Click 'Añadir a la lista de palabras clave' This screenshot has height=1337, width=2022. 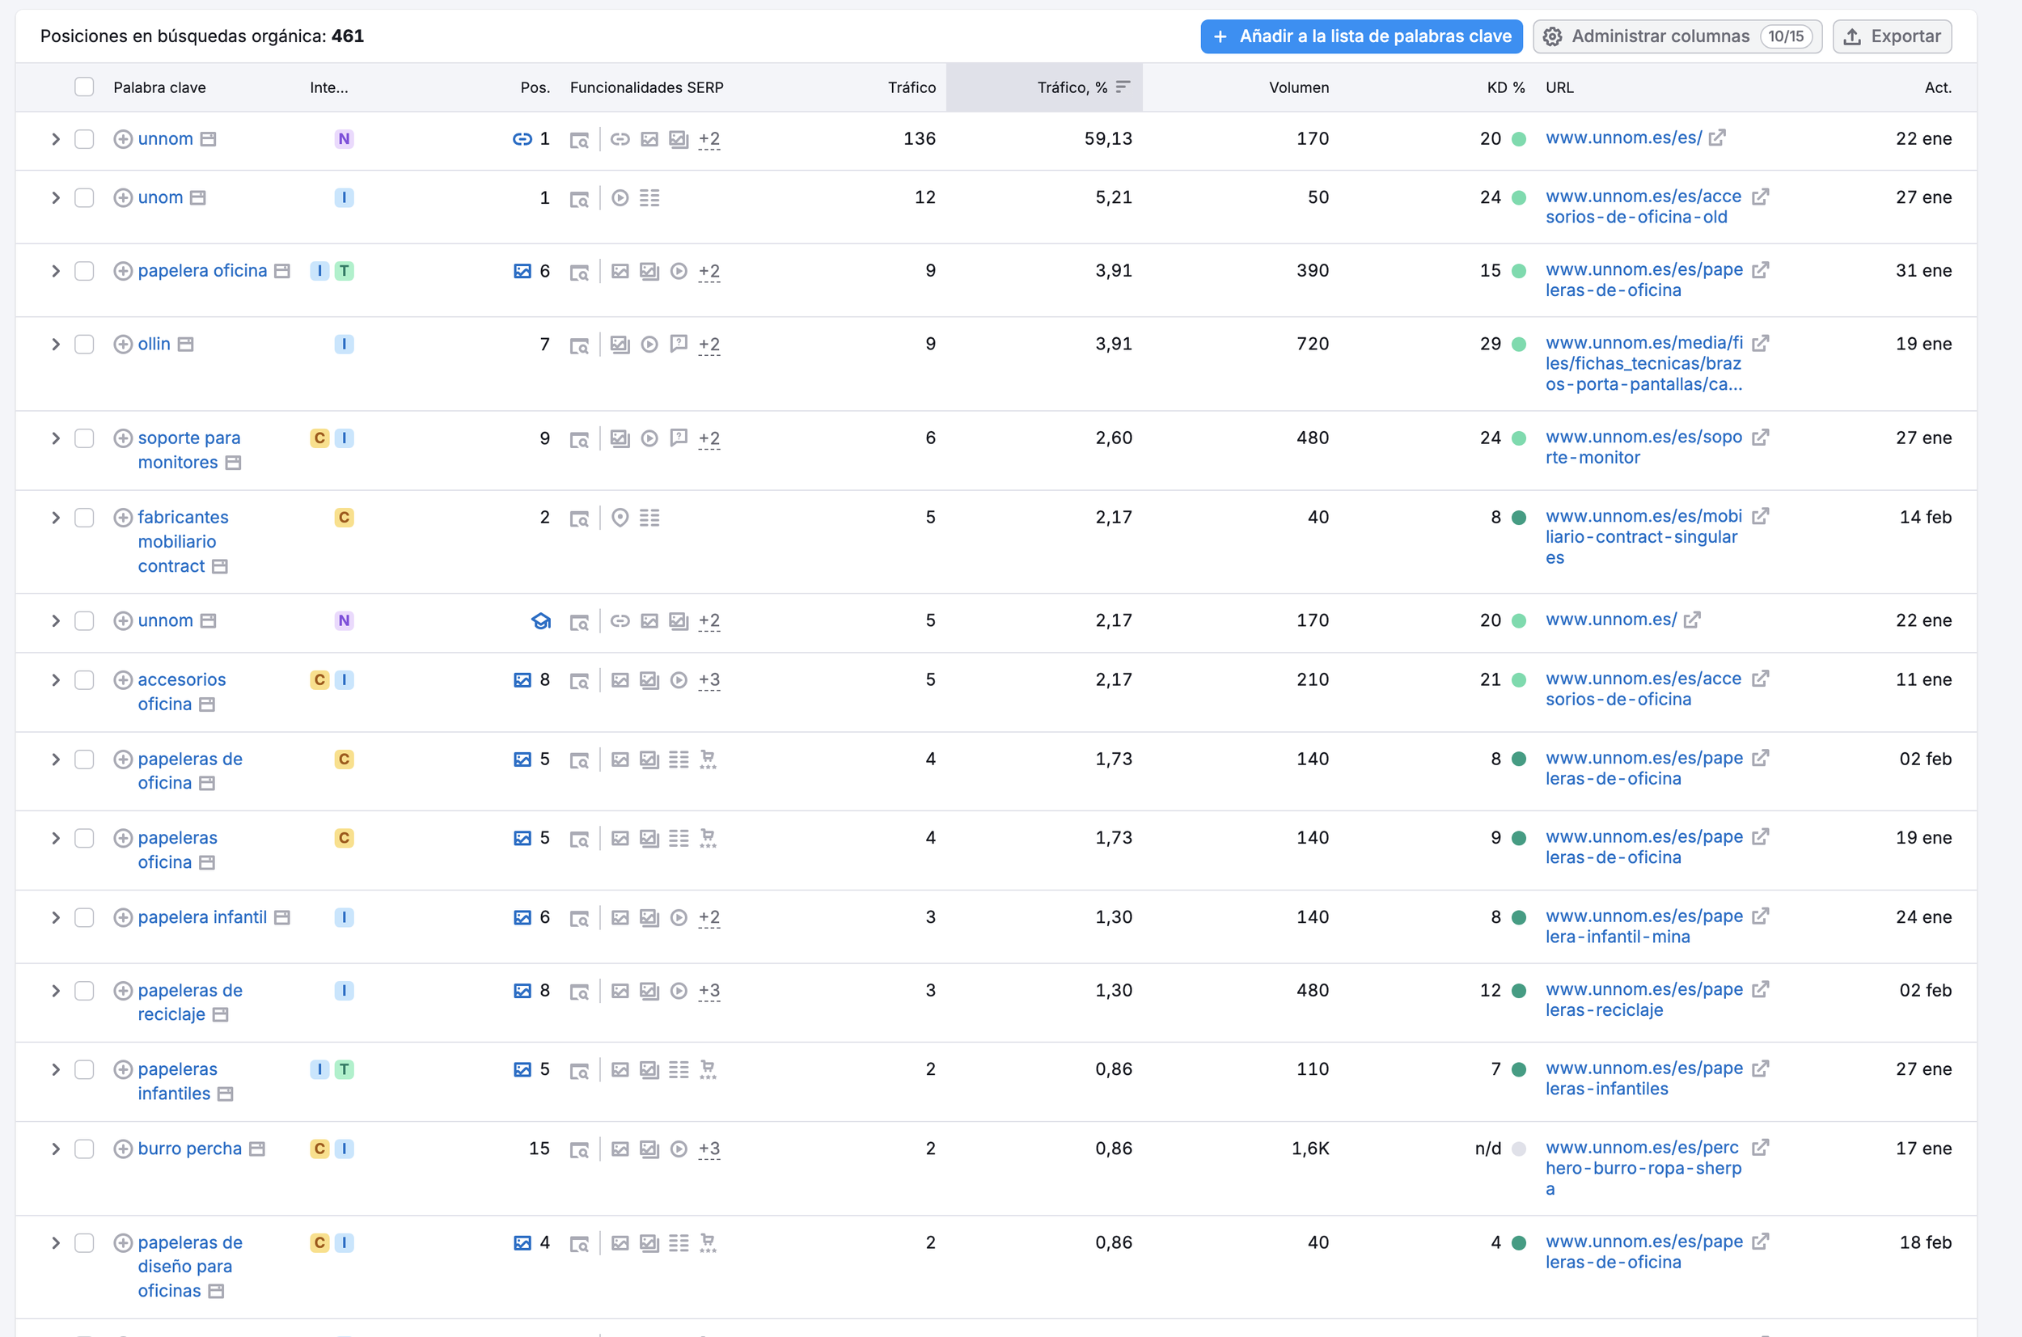click(1361, 36)
